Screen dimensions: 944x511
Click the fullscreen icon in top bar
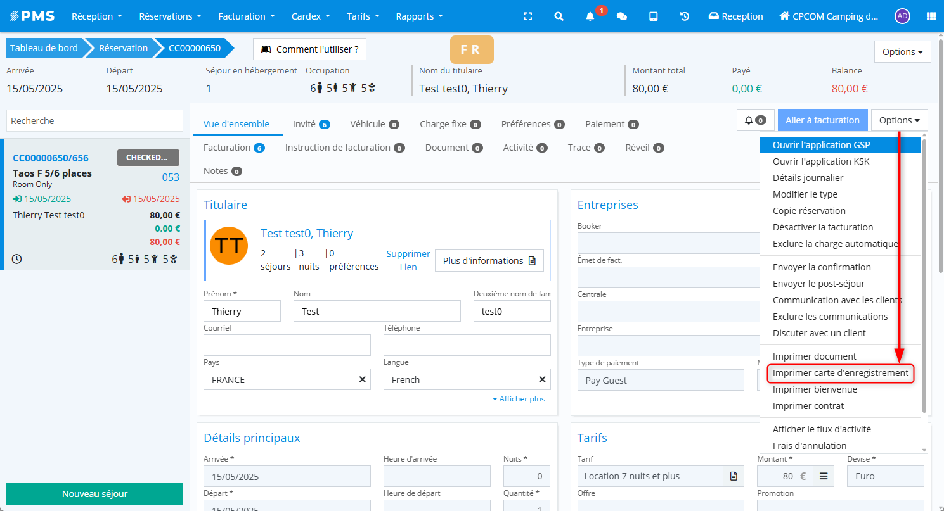pyautogui.click(x=527, y=16)
